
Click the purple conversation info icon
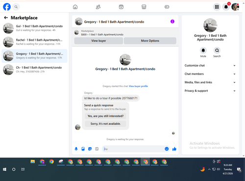pyautogui.click(x=172, y=22)
